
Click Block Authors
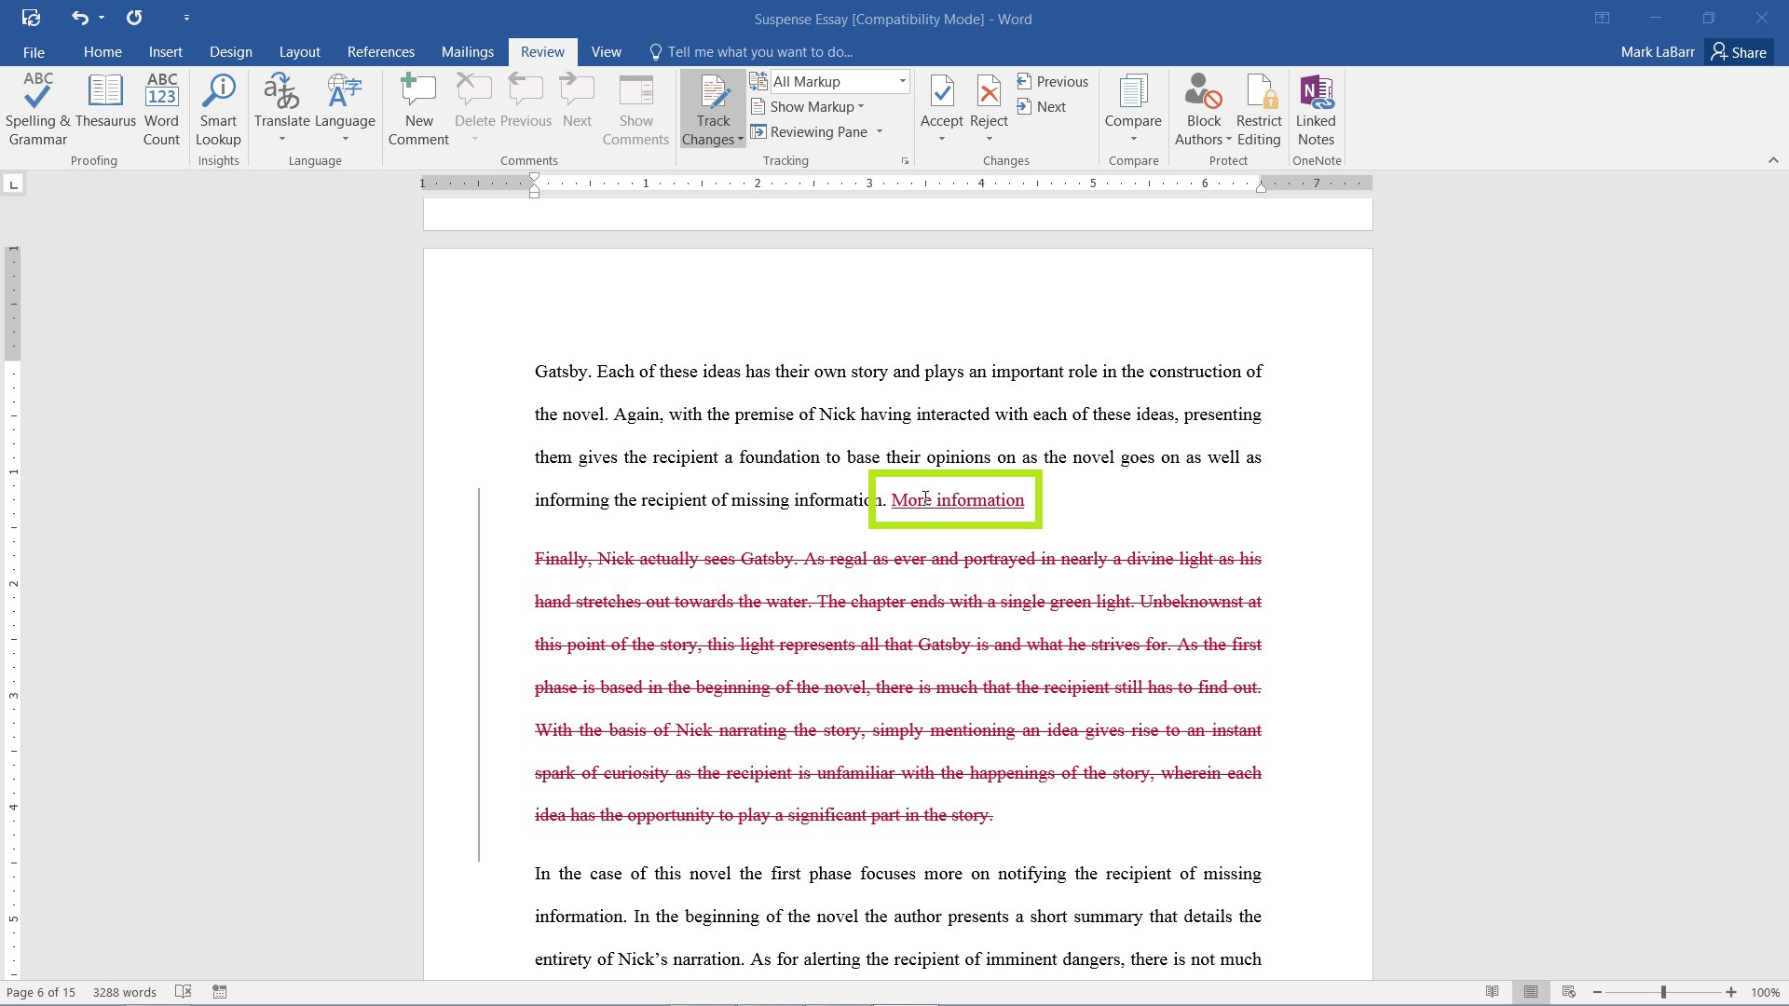[1203, 110]
